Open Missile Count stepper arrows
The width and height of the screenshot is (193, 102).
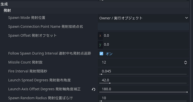click(185, 63)
